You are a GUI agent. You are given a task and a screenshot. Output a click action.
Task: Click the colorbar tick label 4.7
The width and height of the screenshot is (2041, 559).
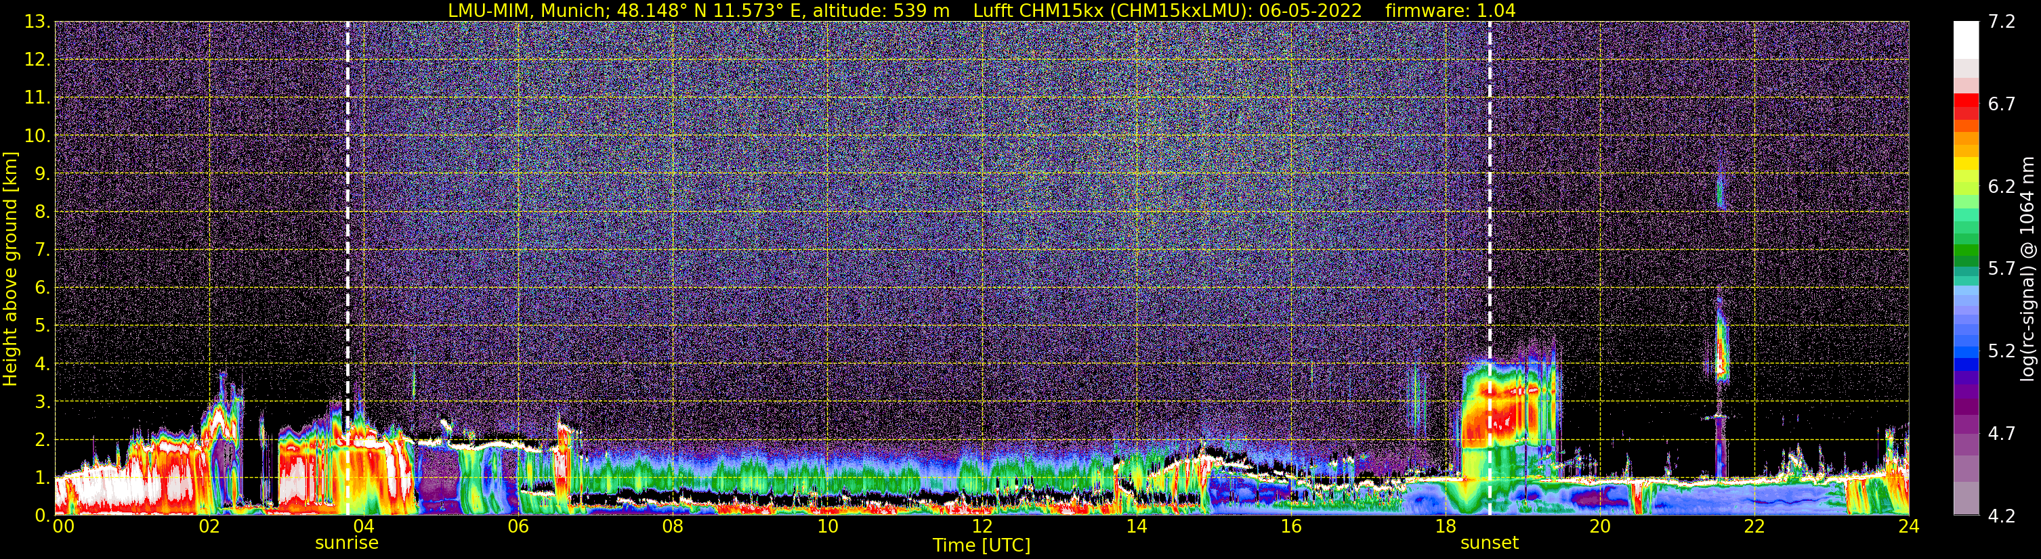pyautogui.click(x=2002, y=434)
